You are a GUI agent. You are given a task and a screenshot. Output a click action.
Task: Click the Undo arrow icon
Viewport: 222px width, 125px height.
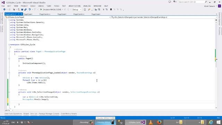pyautogui.click(x=29, y=9)
